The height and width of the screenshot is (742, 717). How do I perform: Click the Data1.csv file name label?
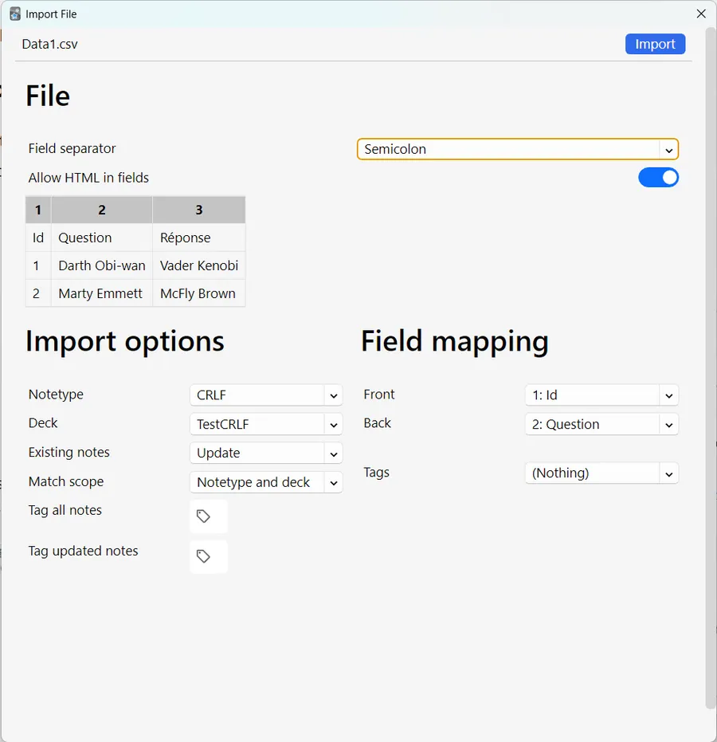(50, 44)
